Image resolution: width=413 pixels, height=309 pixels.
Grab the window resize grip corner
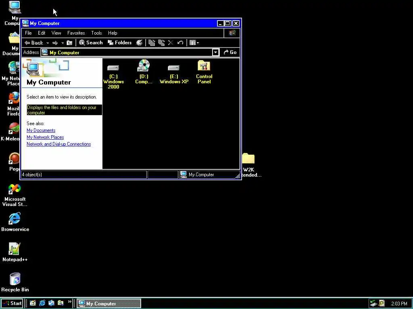tap(238, 175)
